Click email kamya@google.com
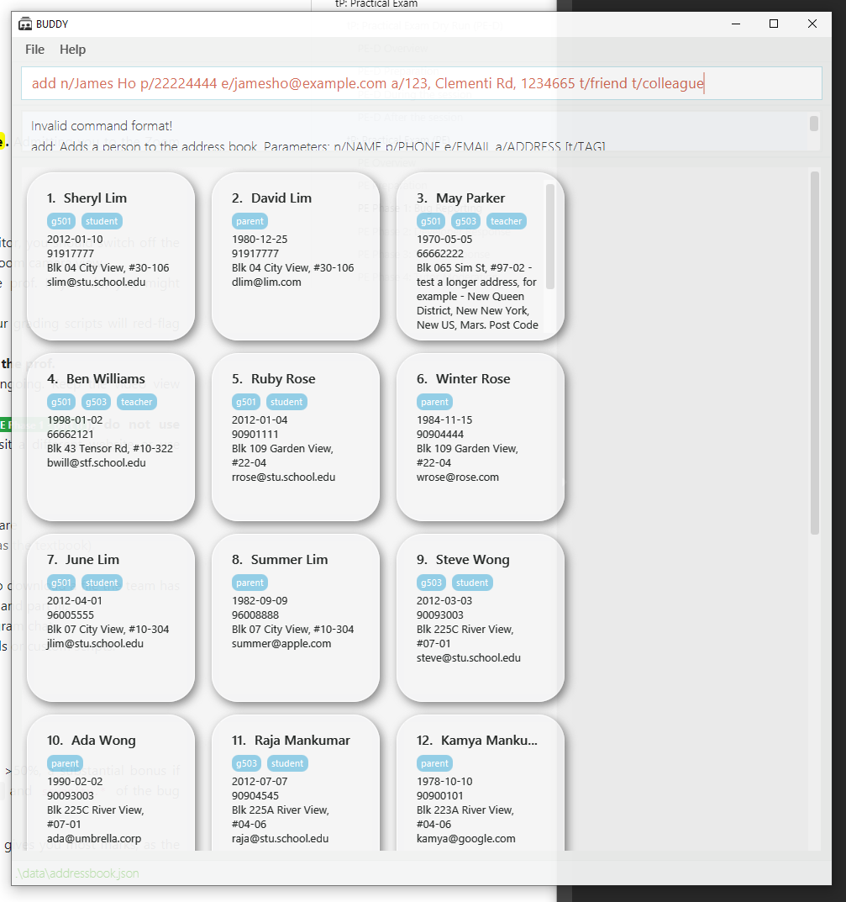 pyautogui.click(x=465, y=838)
